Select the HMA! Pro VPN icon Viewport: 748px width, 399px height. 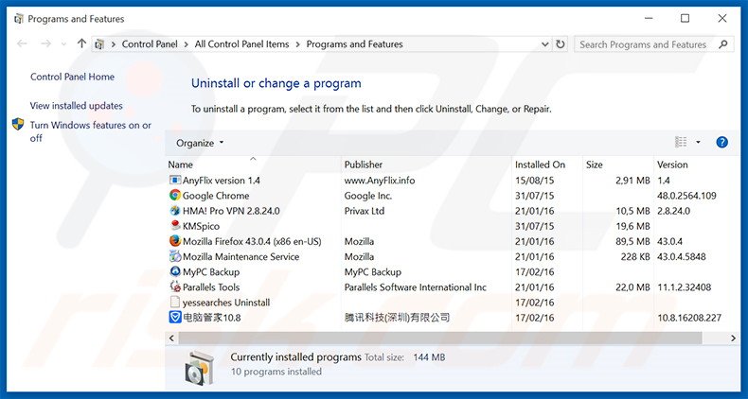[174, 211]
